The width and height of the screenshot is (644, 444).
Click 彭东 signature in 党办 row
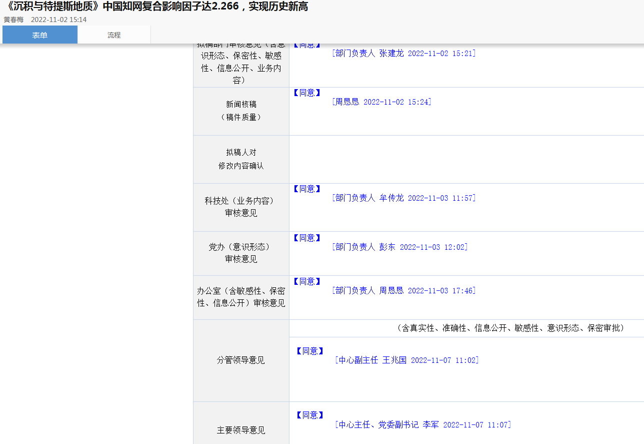pos(399,247)
